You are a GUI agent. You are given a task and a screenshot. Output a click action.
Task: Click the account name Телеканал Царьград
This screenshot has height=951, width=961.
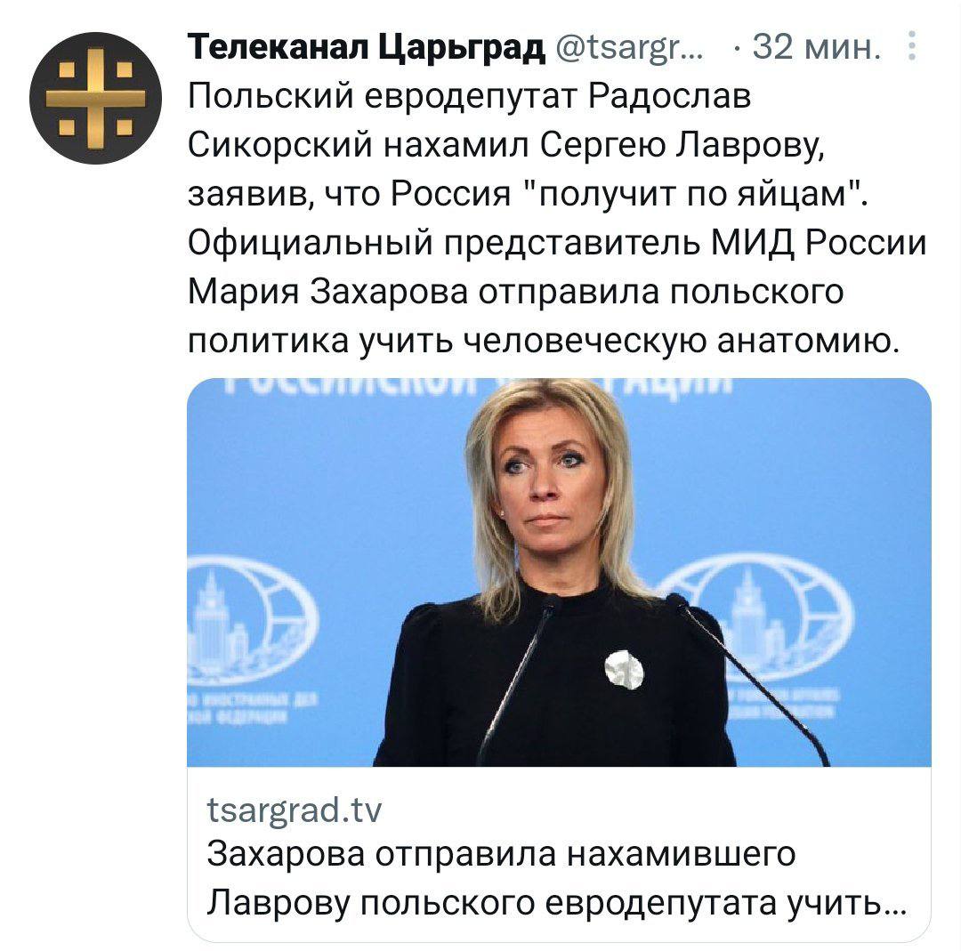(366, 46)
